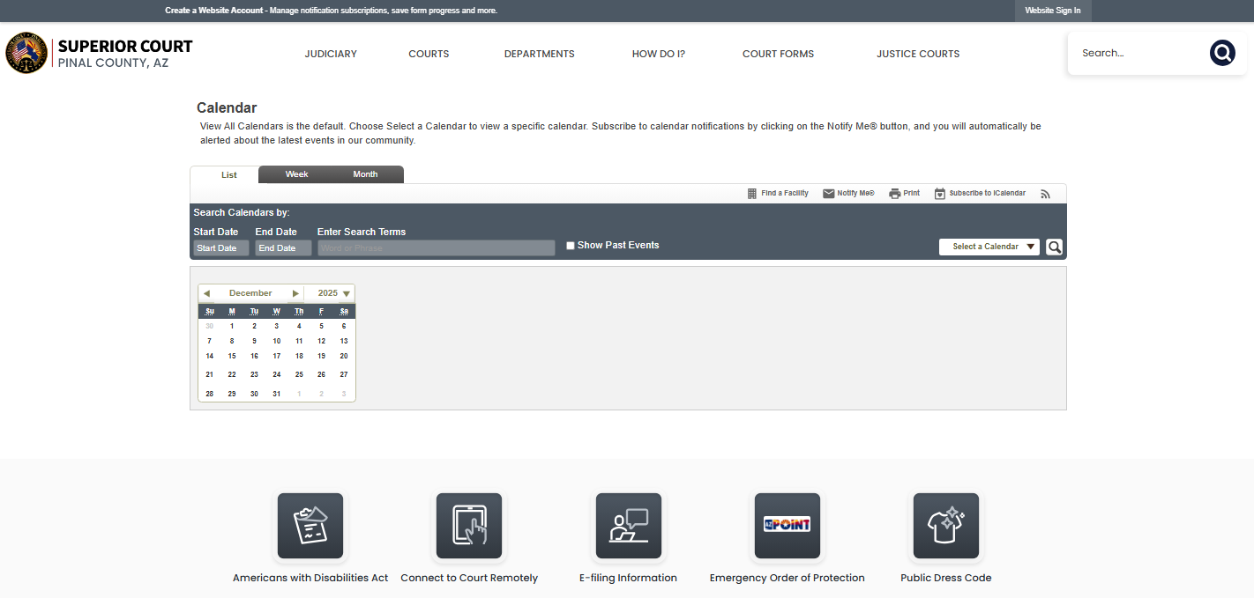Go to previous month using the left arrow
The image size is (1254, 598).
(x=206, y=293)
